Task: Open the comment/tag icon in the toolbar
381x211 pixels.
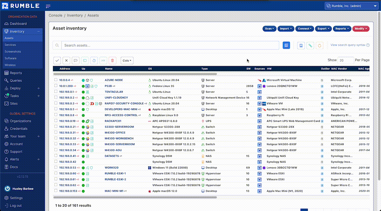Action: click(75, 60)
